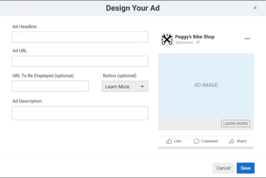Click the thumbs-up Like icon
This screenshot has width=266, height=178.
(169, 141)
